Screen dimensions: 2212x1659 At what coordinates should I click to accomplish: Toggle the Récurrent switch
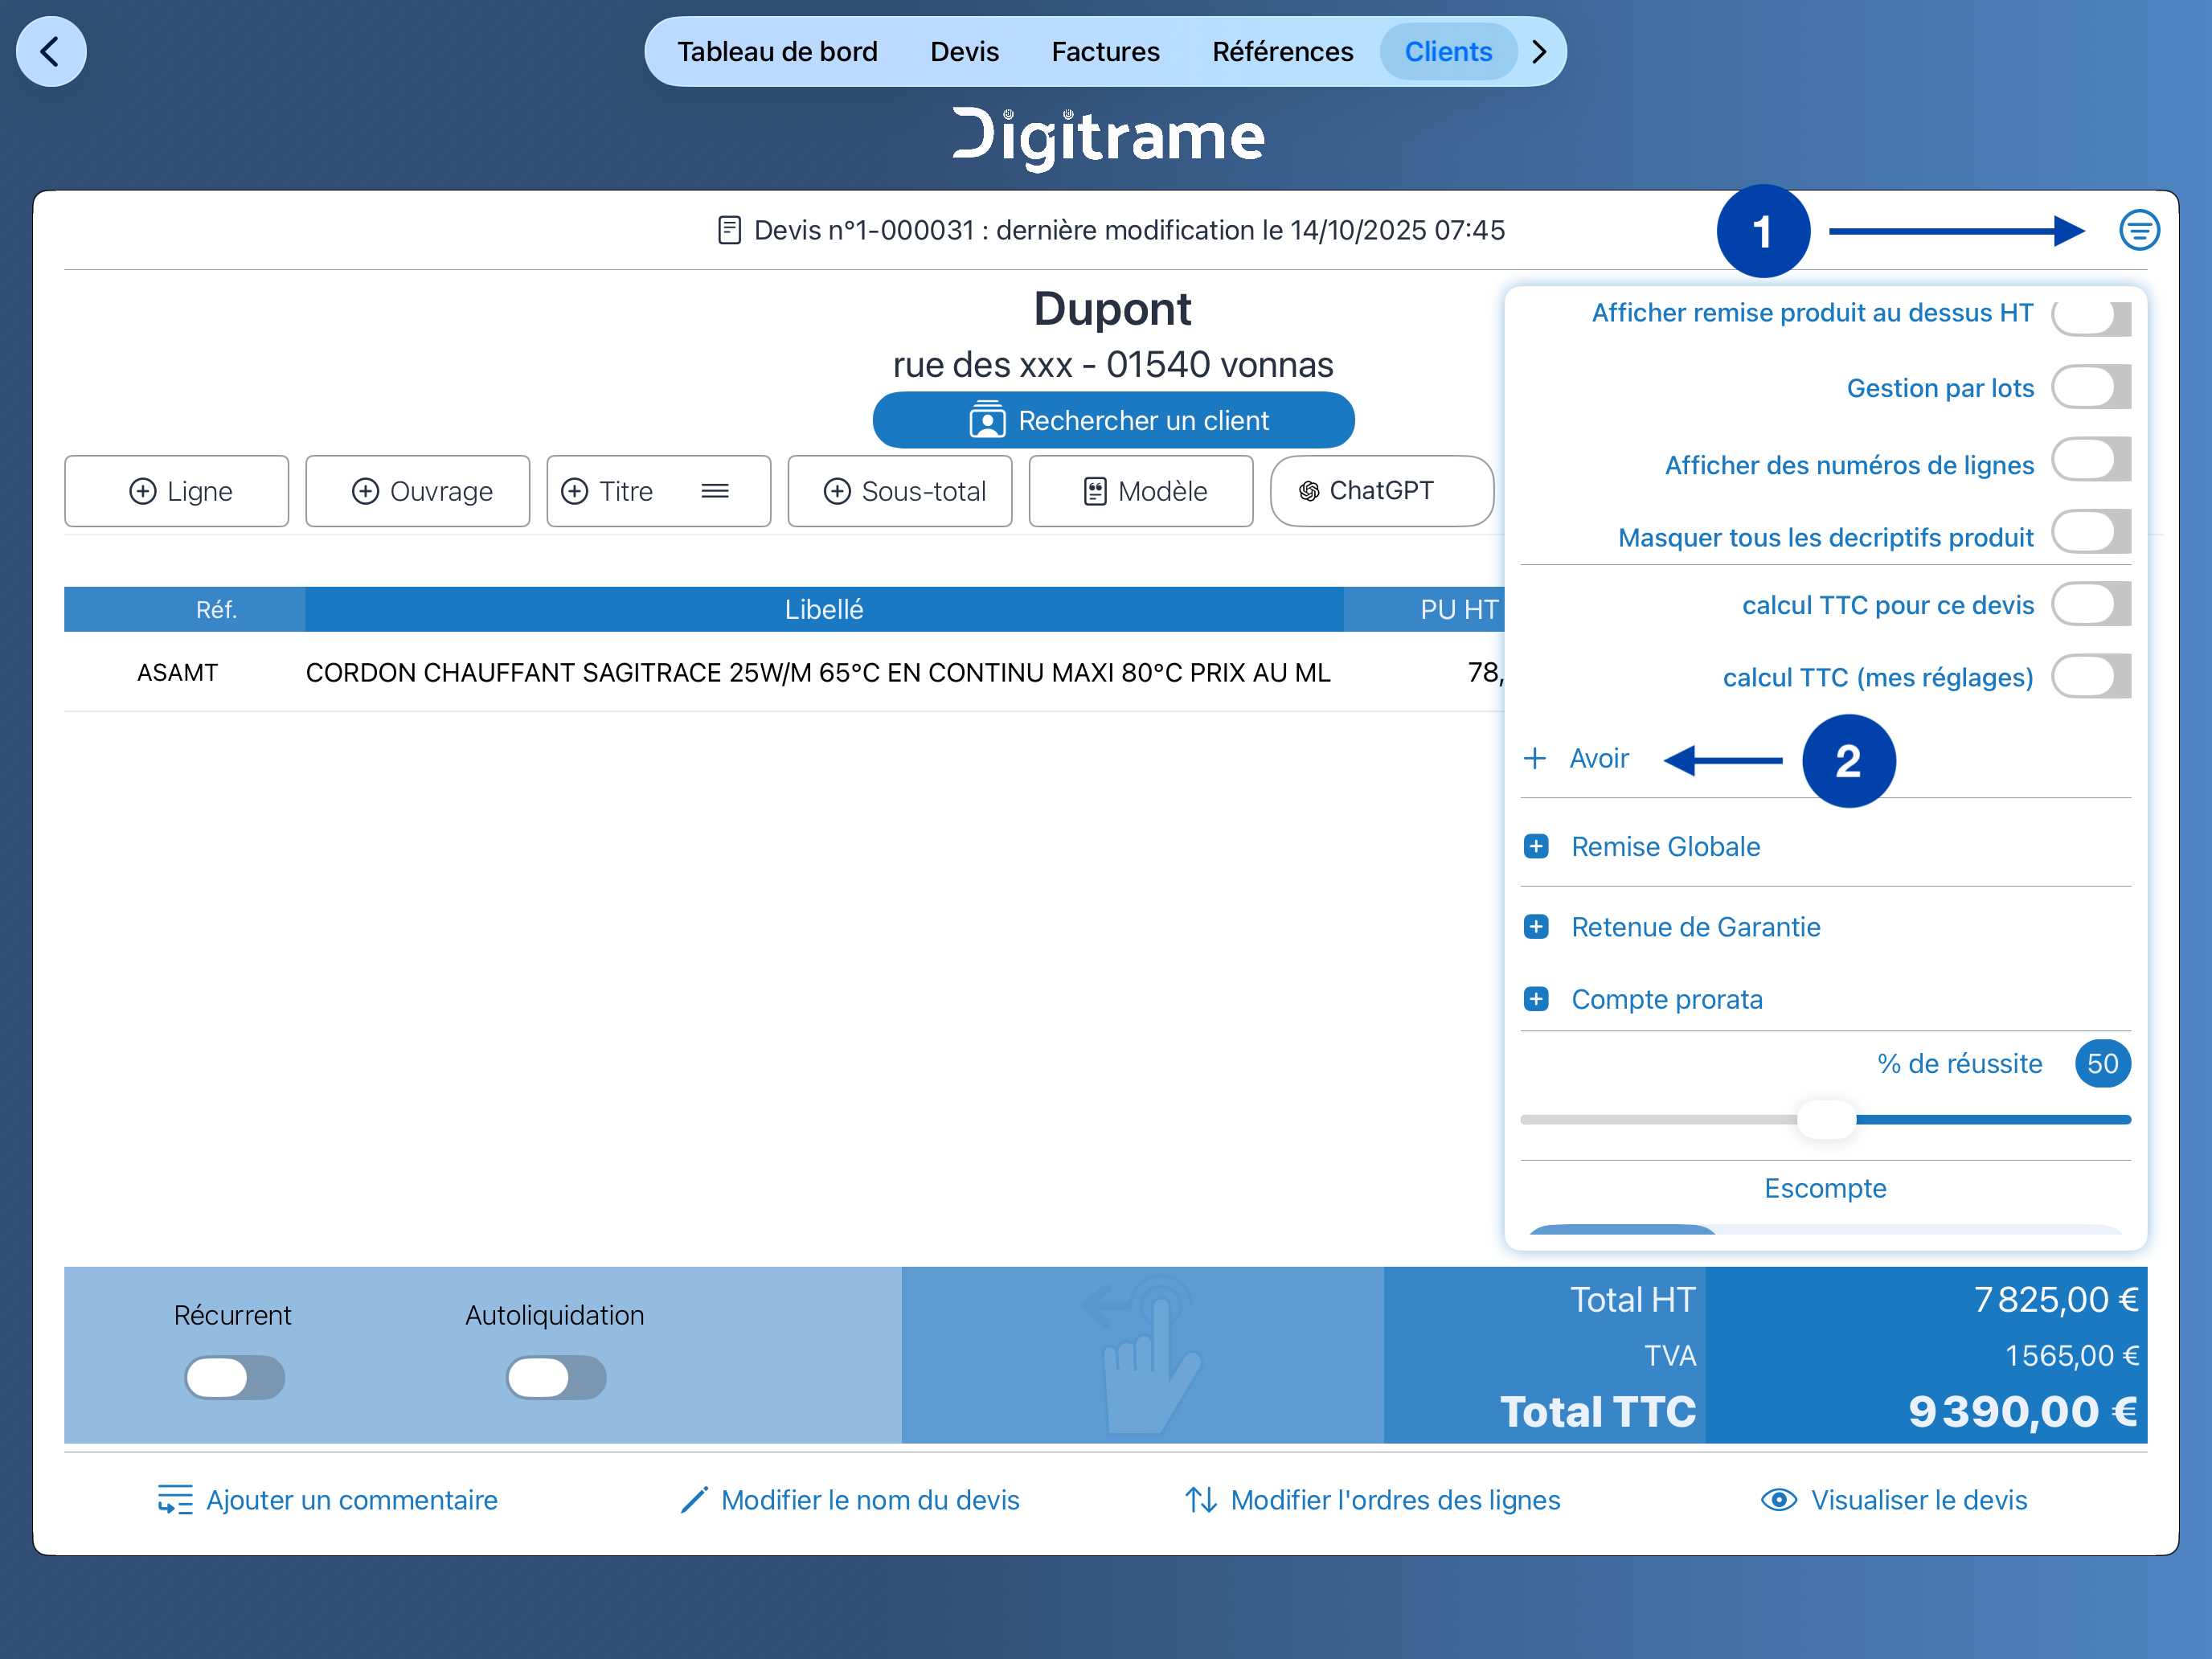235,1378
